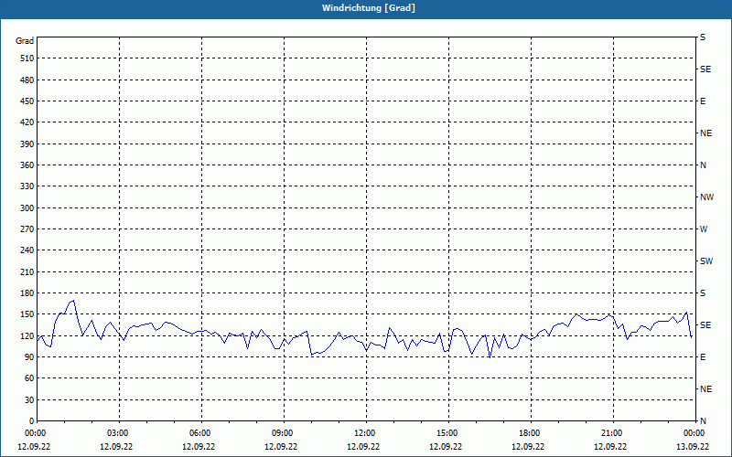Click the 270 degree axis label
This screenshot has width=732, height=457.
[x=27, y=229]
